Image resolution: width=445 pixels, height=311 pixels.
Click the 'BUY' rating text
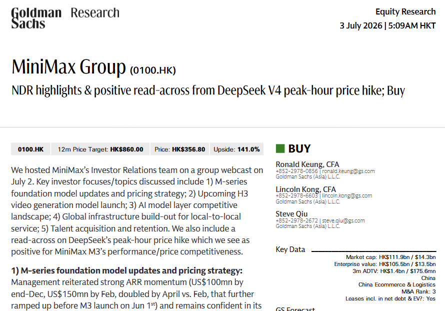(x=299, y=148)
